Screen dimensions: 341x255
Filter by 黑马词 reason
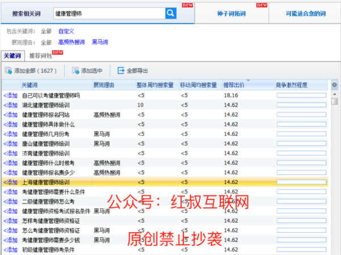[x=99, y=42]
